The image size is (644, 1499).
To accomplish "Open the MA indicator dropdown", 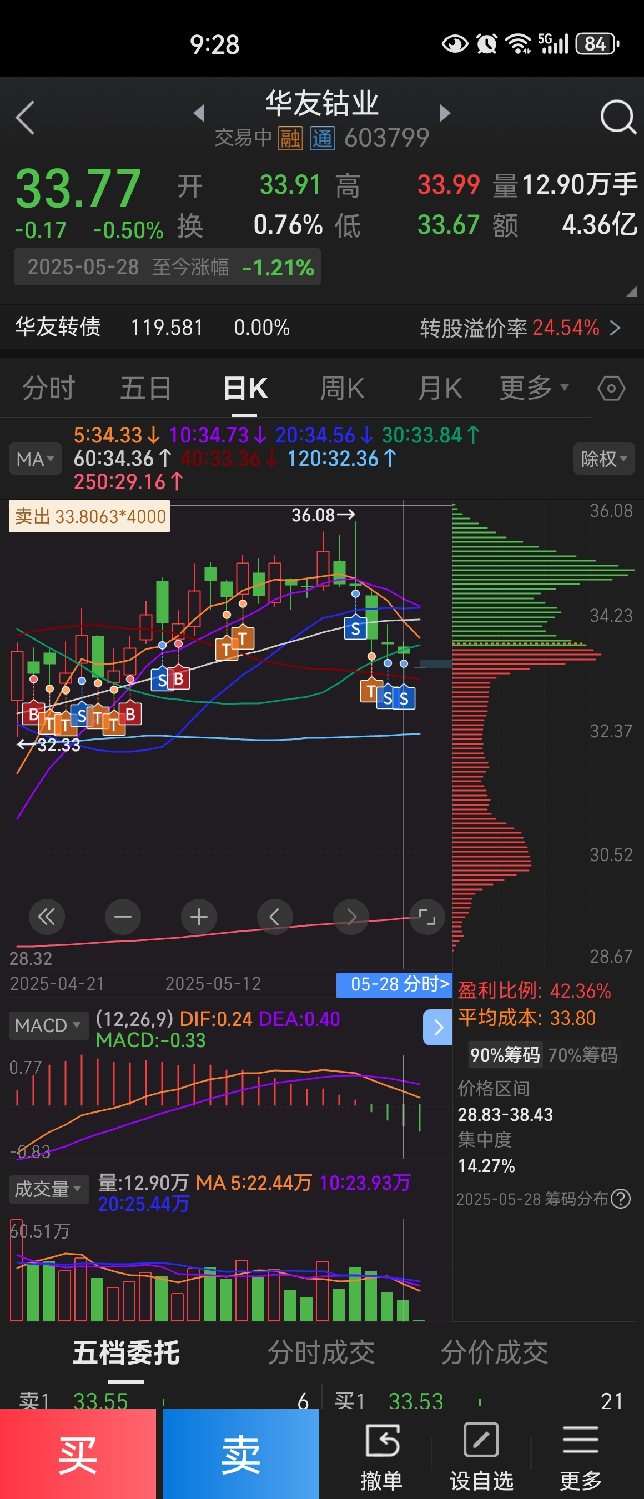I will [35, 459].
